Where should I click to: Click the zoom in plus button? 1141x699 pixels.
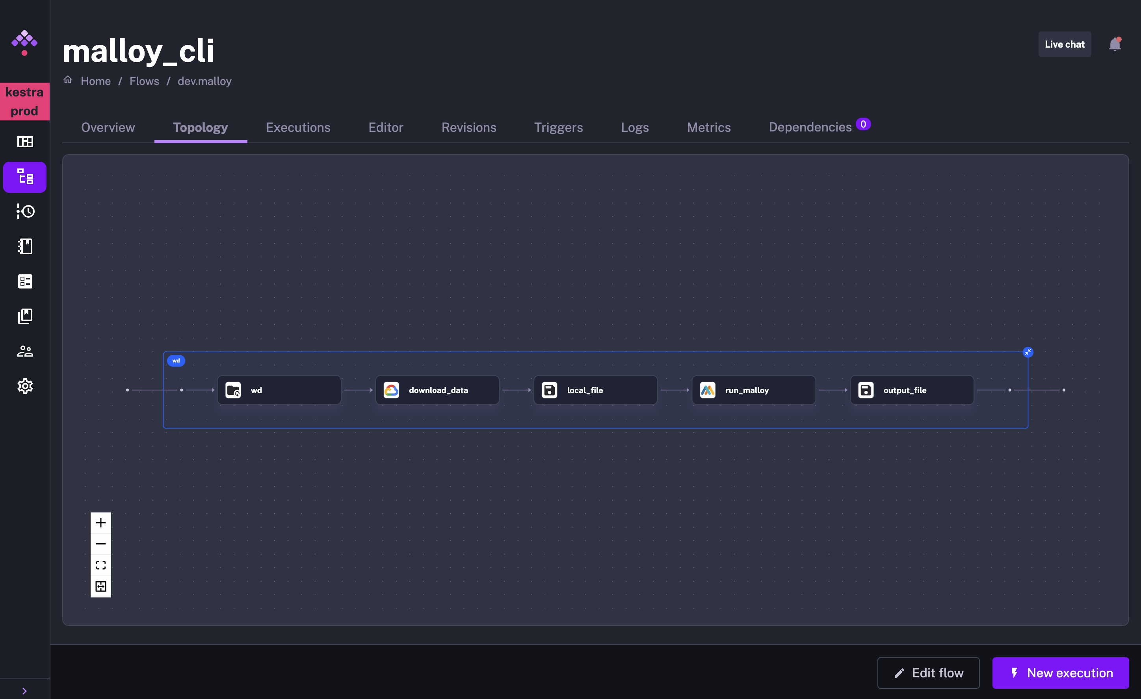[x=100, y=523]
